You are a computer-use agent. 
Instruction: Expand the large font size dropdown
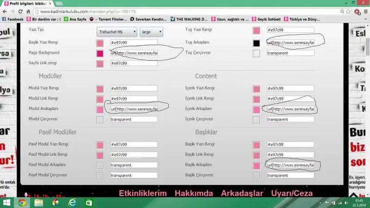coord(151,32)
